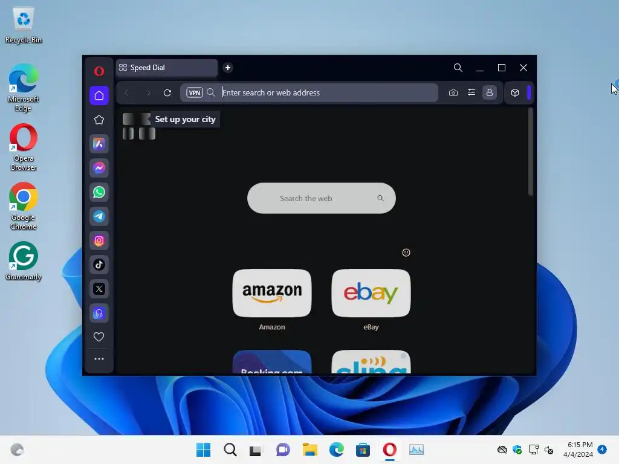619x464 pixels.
Task: Select Grammarly desktop shortcut
Action: pyautogui.click(x=24, y=261)
